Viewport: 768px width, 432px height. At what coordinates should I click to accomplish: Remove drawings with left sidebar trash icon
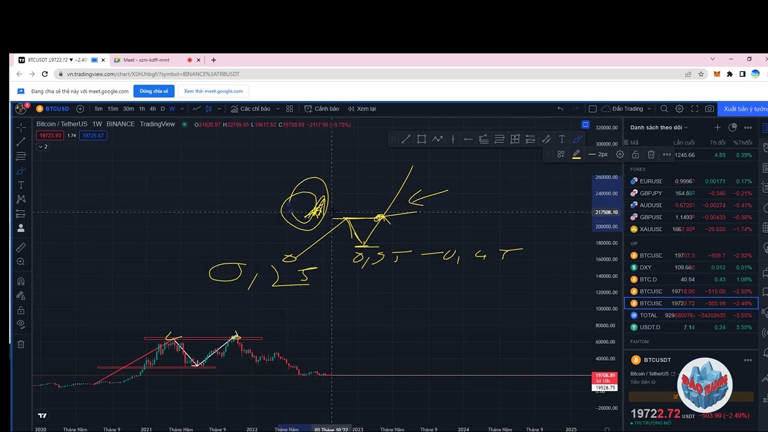[x=21, y=344]
